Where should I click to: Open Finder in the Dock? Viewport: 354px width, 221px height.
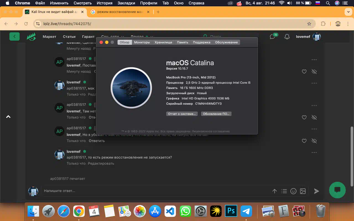(x=33, y=211)
